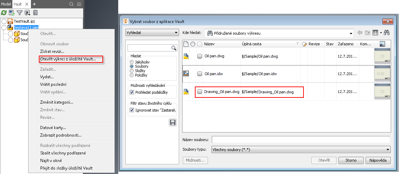Choose Vrátit poslední from context menu
The height and width of the screenshot is (174, 399).
point(53,84)
